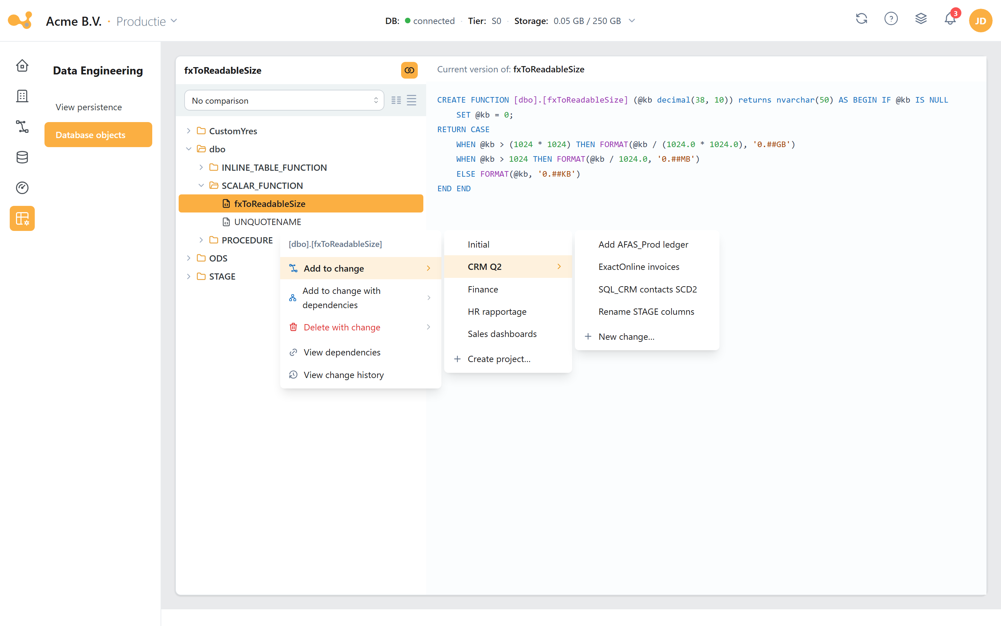The height and width of the screenshot is (626, 1001).
Task: Click the trash icon of Delete with change
Action: click(x=293, y=327)
